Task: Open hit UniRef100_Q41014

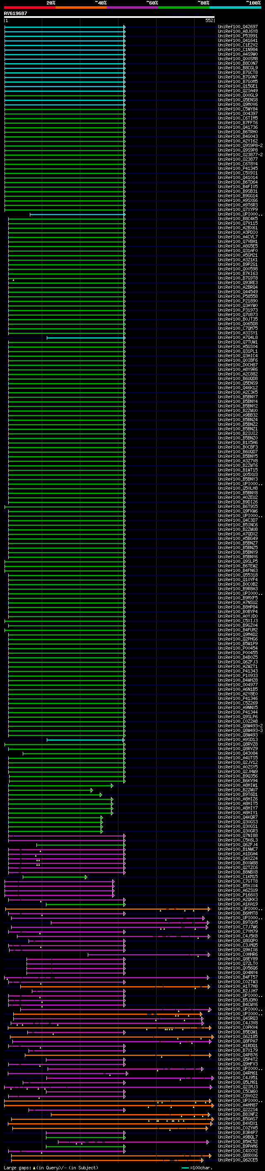Action: (x=237, y=177)
